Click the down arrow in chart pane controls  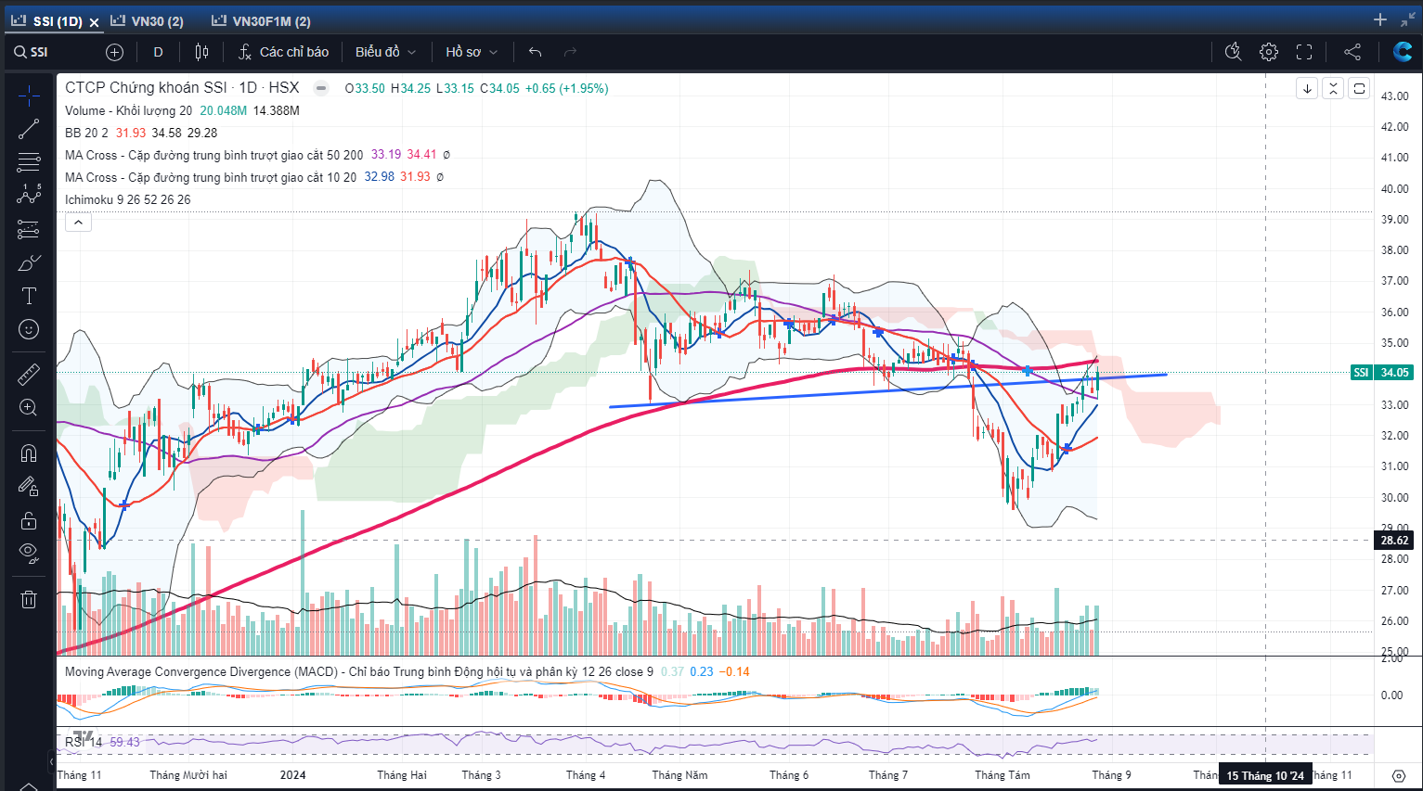pyautogui.click(x=1307, y=88)
